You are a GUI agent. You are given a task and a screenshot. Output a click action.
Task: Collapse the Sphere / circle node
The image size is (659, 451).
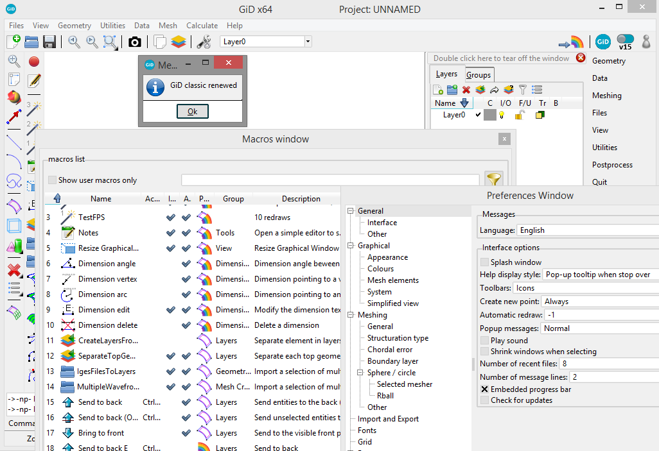pyautogui.click(x=360, y=373)
